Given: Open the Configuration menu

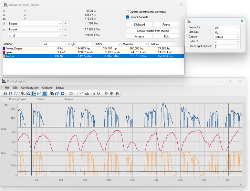Looking at the screenshot, I should pos(30,88).
